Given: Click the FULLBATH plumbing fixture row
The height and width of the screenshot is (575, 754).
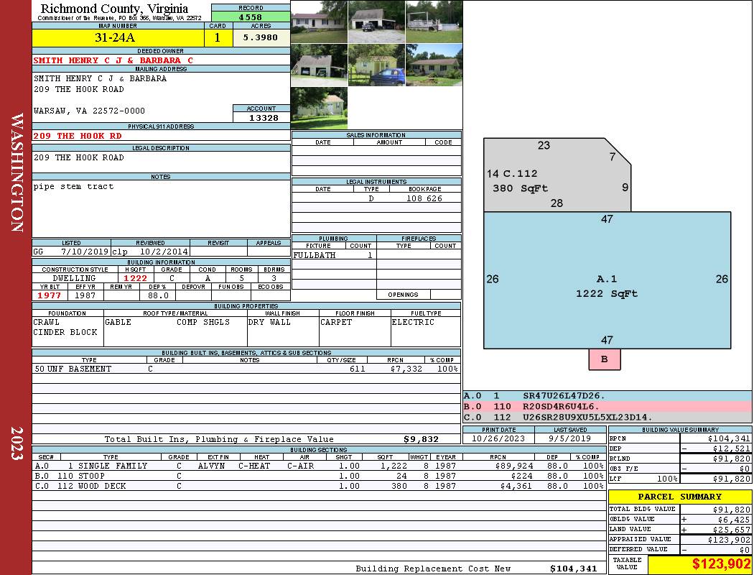Looking at the screenshot, I should (334, 255).
